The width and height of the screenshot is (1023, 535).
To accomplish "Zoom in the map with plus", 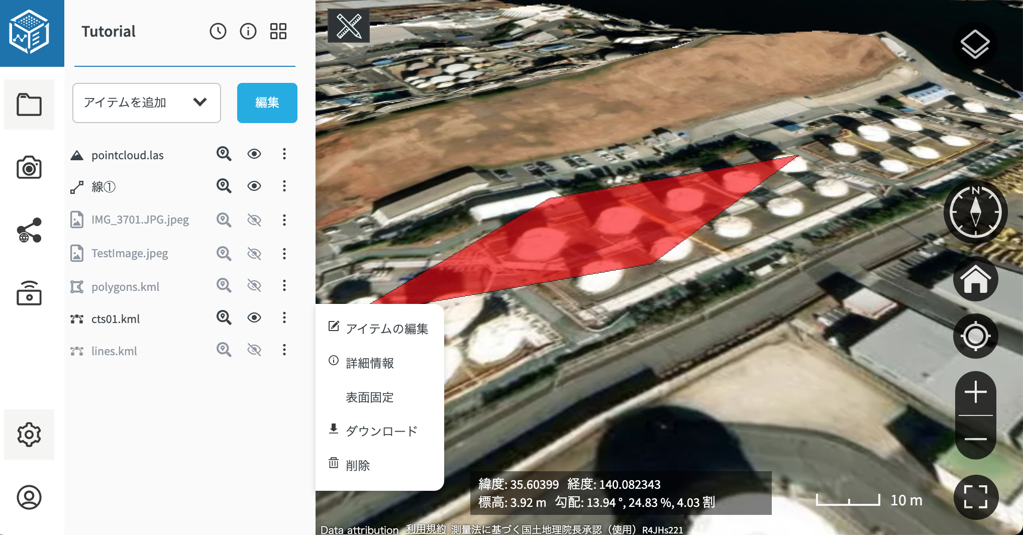I will tap(975, 392).
